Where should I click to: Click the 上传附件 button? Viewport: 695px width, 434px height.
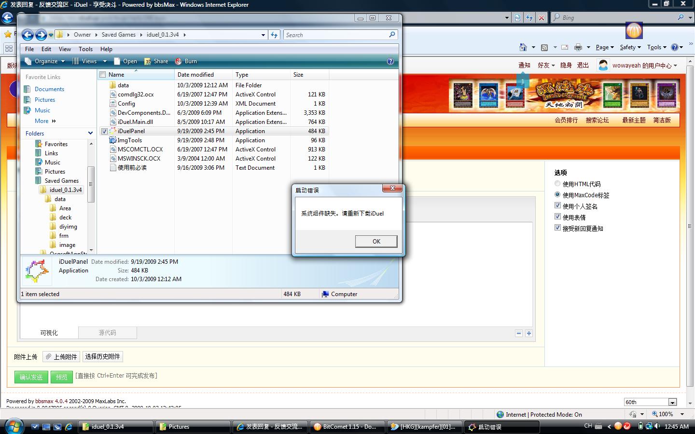tap(61, 356)
